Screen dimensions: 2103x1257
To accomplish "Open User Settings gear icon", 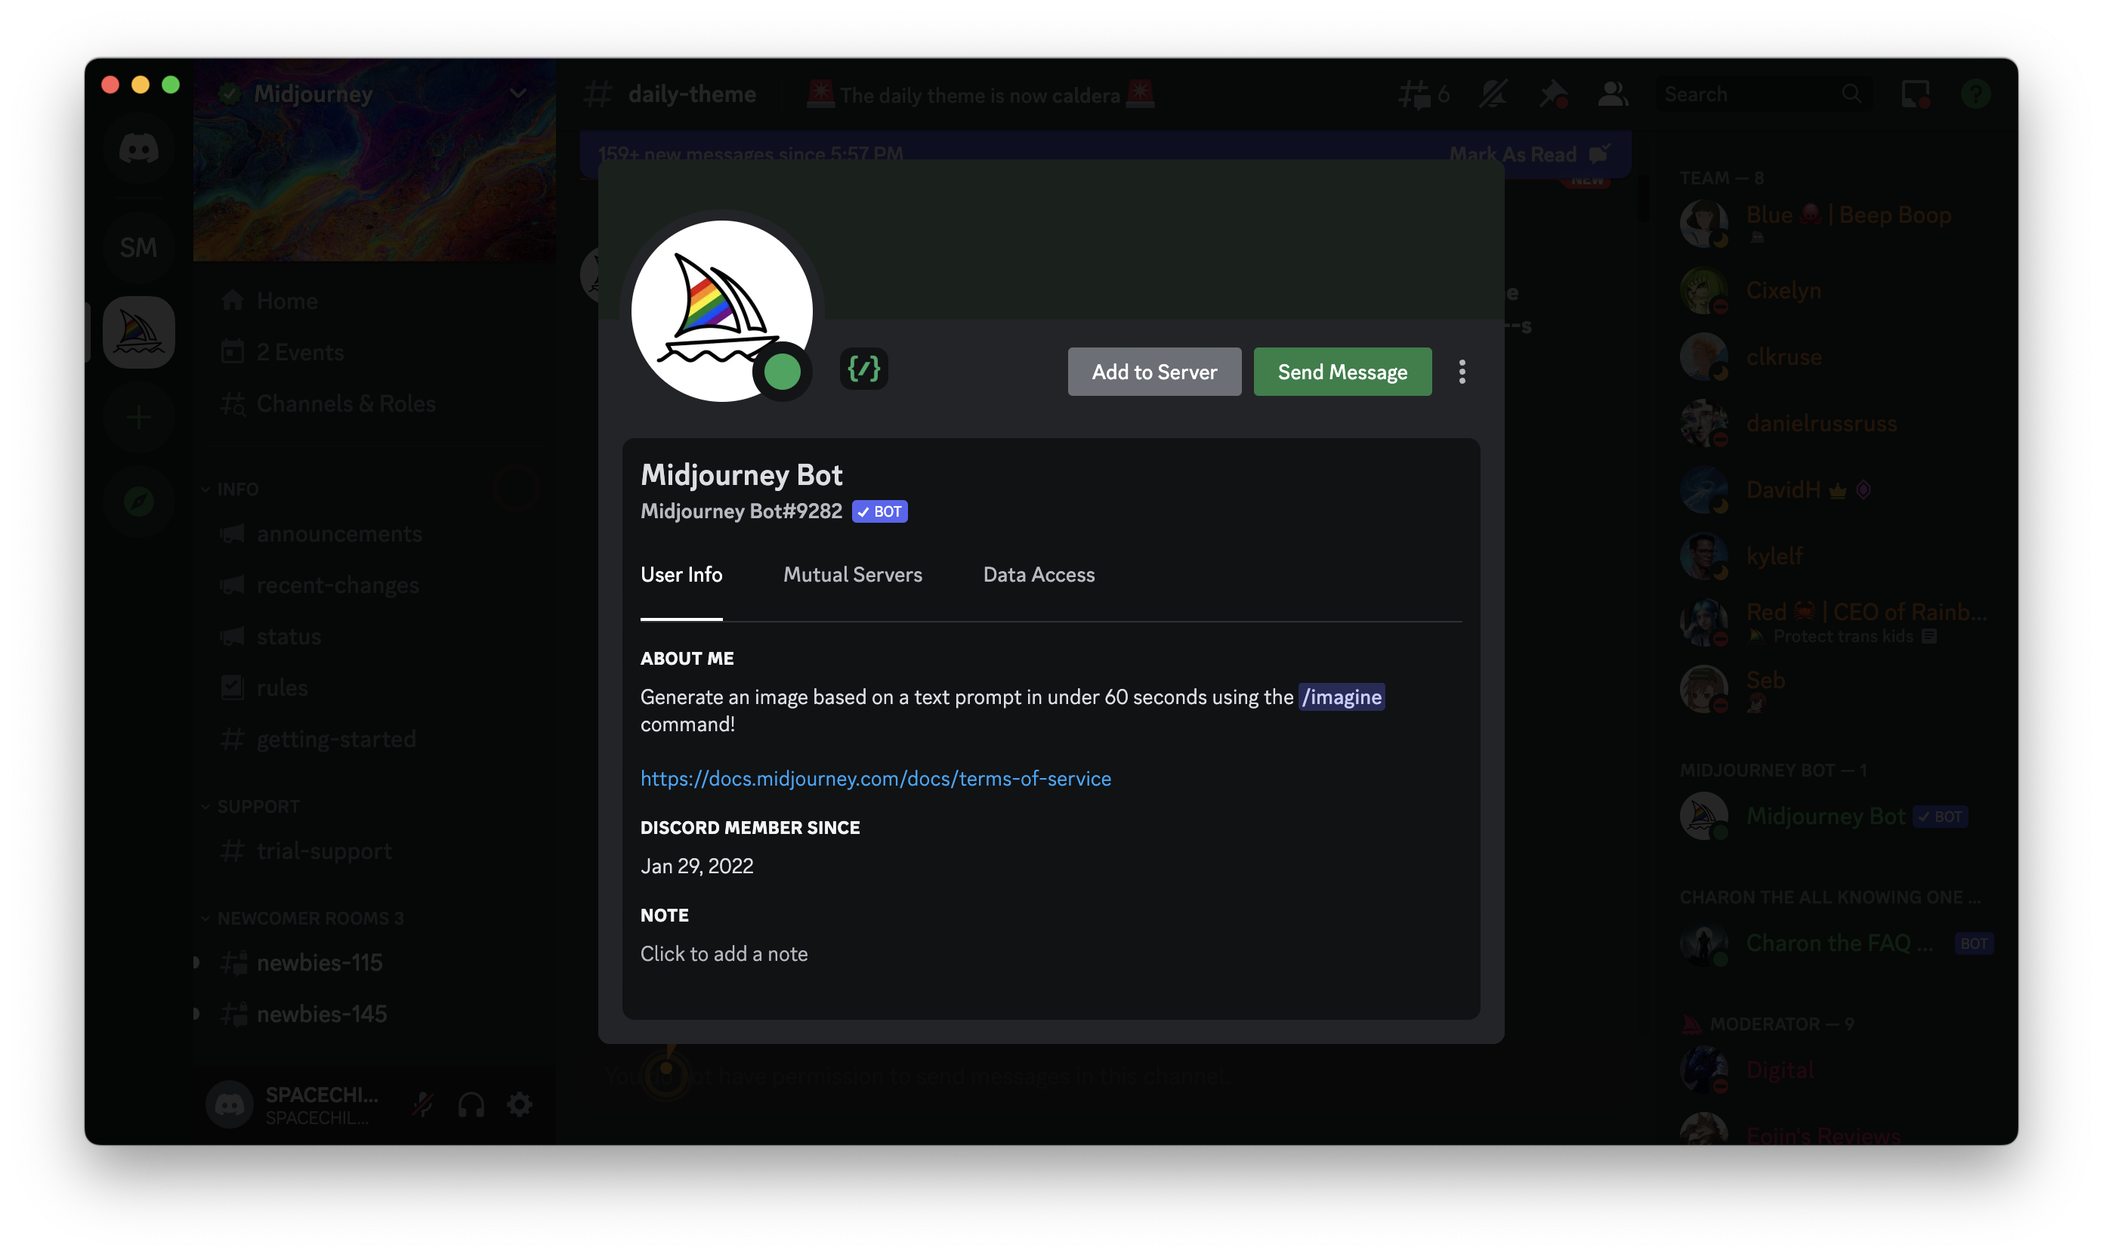I will point(519,1104).
